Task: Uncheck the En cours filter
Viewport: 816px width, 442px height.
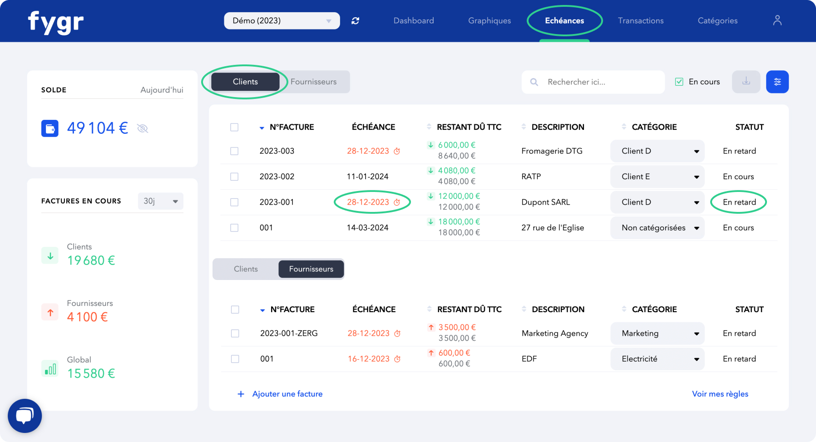Action: click(679, 82)
